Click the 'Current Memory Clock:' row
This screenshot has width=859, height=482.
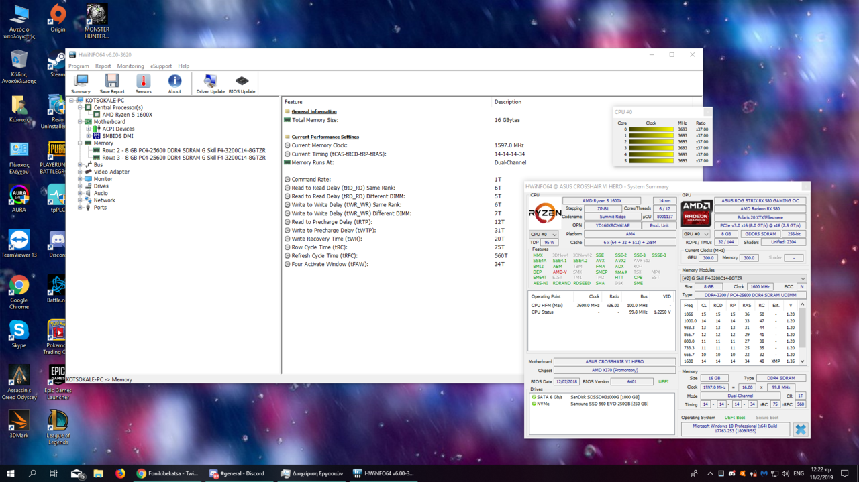pos(493,145)
